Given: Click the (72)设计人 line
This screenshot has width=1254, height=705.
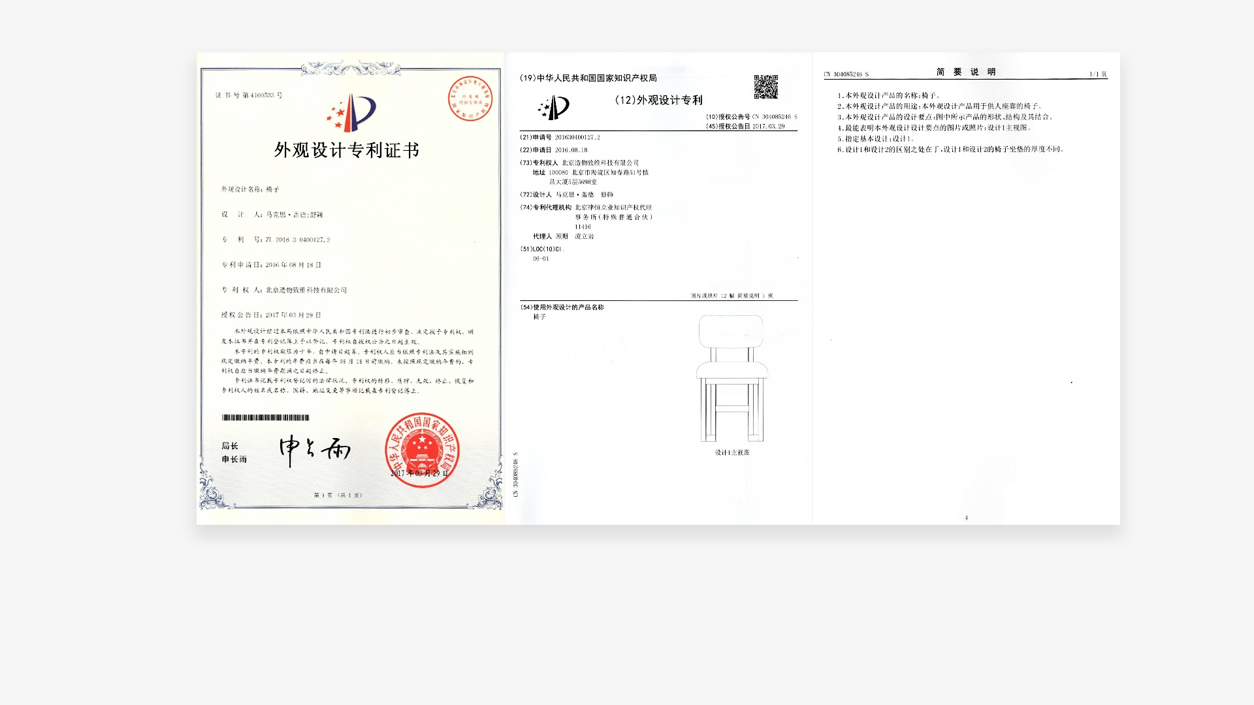Looking at the screenshot, I should pyautogui.click(x=567, y=195).
